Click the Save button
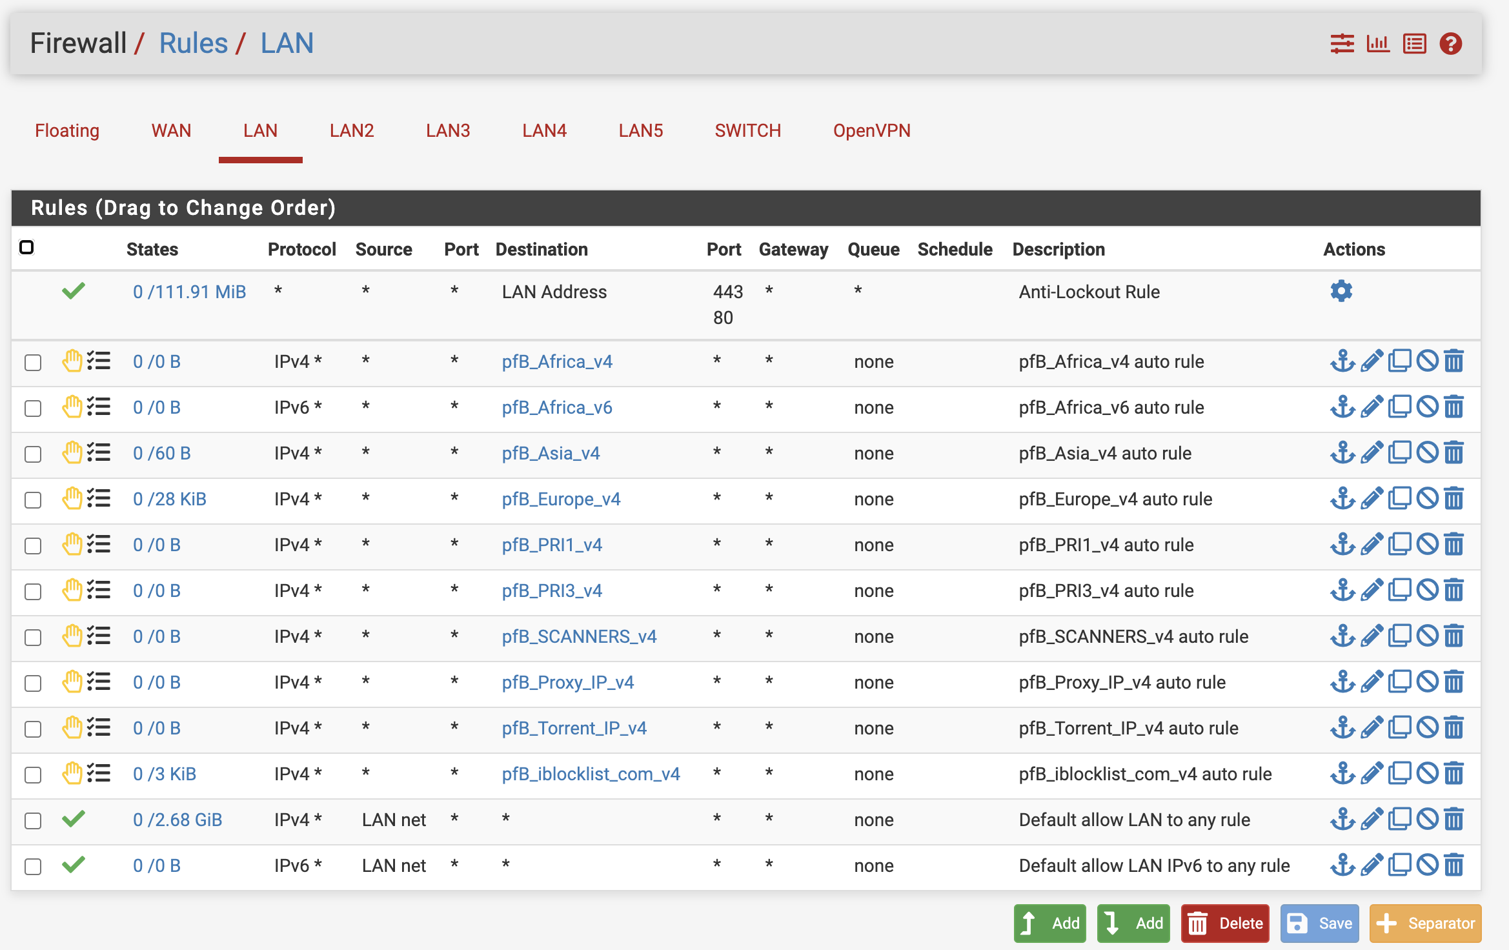Viewport: 1509px width, 950px height. pyautogui.click(x=1319, y=924)
